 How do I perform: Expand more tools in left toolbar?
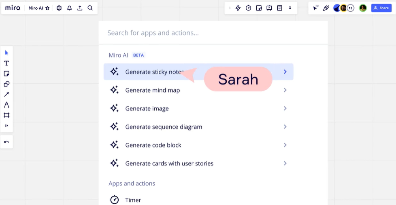tap(6, 126)
